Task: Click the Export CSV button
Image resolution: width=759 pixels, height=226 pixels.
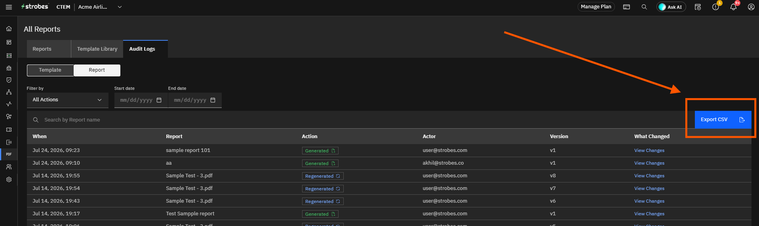Action: click(723, 120)
